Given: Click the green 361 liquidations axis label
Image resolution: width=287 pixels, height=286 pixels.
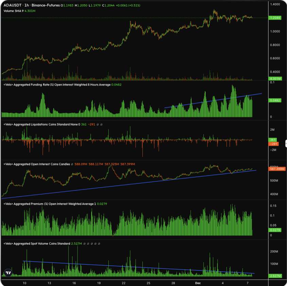Looking at the screenshot, I should [x=272, y=140].
